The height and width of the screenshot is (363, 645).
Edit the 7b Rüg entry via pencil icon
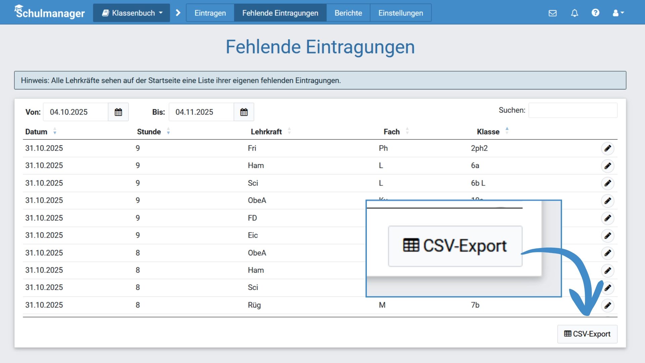(x=608, y=306)
